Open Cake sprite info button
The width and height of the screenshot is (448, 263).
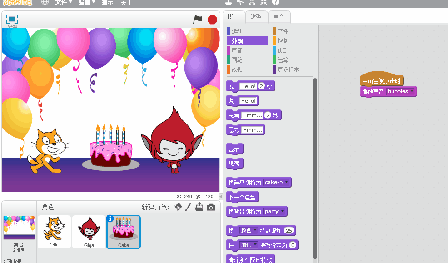[x=110, y=219]
